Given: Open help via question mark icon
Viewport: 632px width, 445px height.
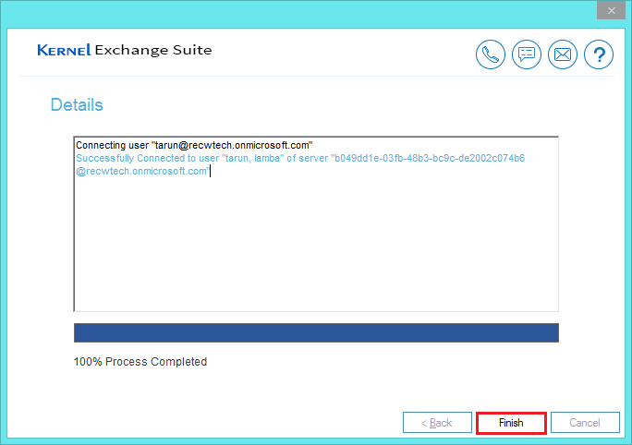Looking at the screenshot, I should [x=599, y=54].
